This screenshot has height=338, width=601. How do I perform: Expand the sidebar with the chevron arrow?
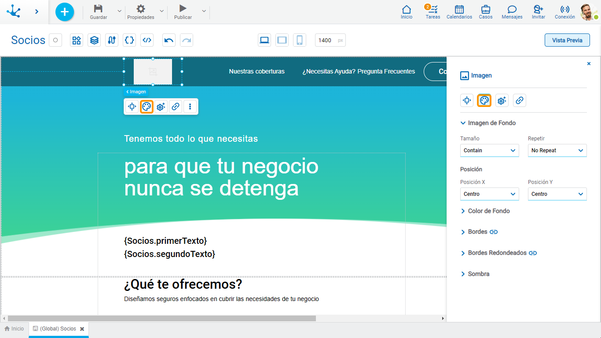coord(37,11)
